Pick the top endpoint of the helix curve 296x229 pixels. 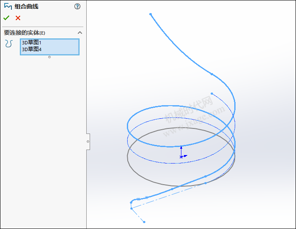click(151, 14)
